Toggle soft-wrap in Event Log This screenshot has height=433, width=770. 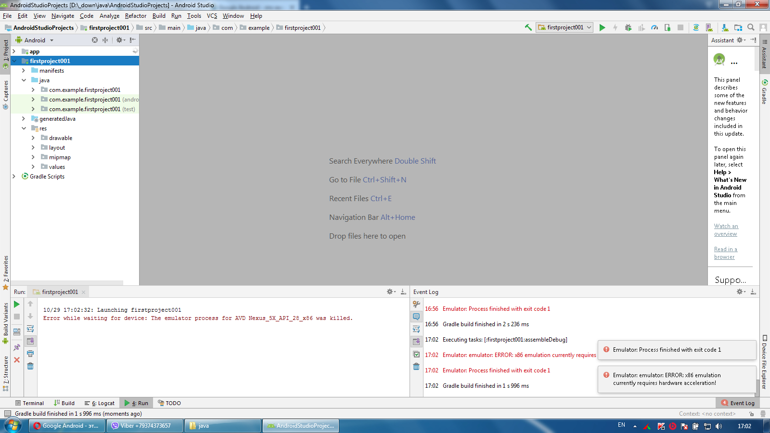tap(416, 329)
